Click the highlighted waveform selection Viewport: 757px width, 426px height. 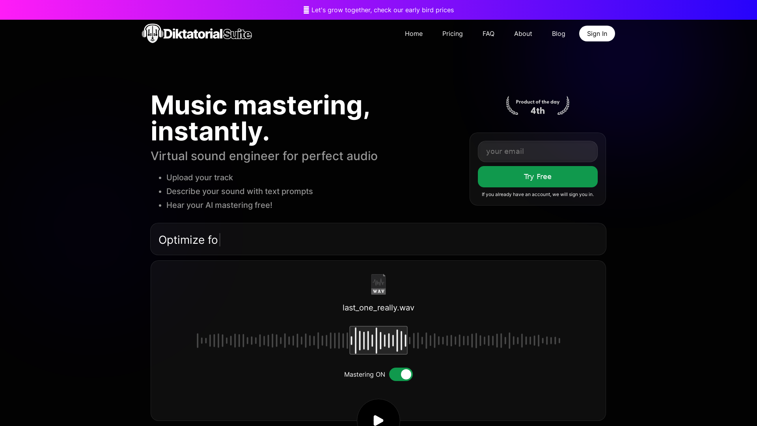coord(378,340)
